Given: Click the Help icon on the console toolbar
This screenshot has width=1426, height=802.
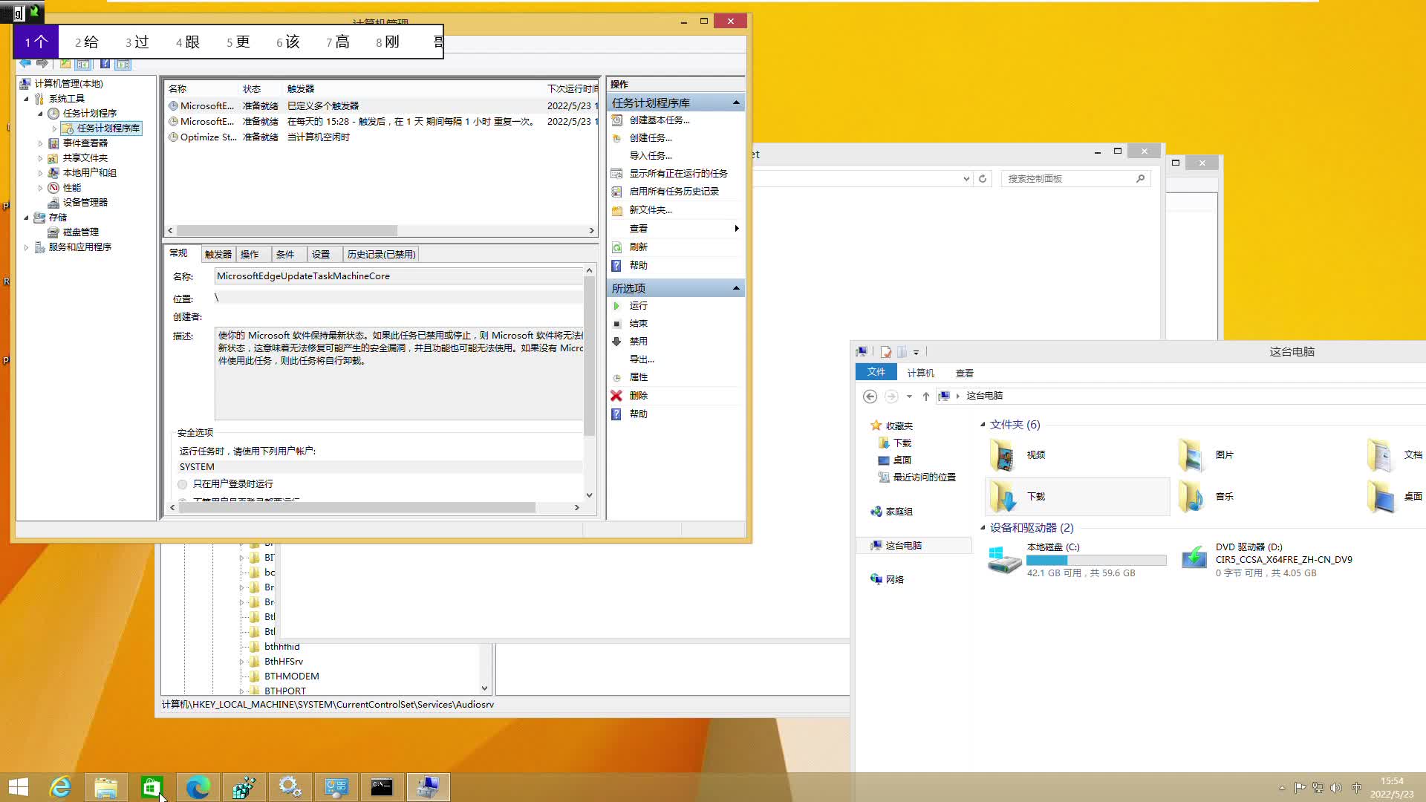Looking at the screenshot, I should pyautogui.click(x=105, y=64).
